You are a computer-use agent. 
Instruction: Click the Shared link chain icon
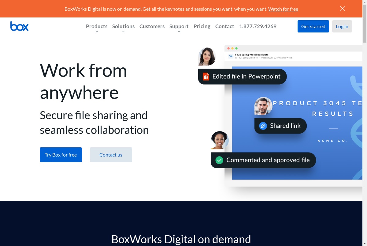coord(263,126)
